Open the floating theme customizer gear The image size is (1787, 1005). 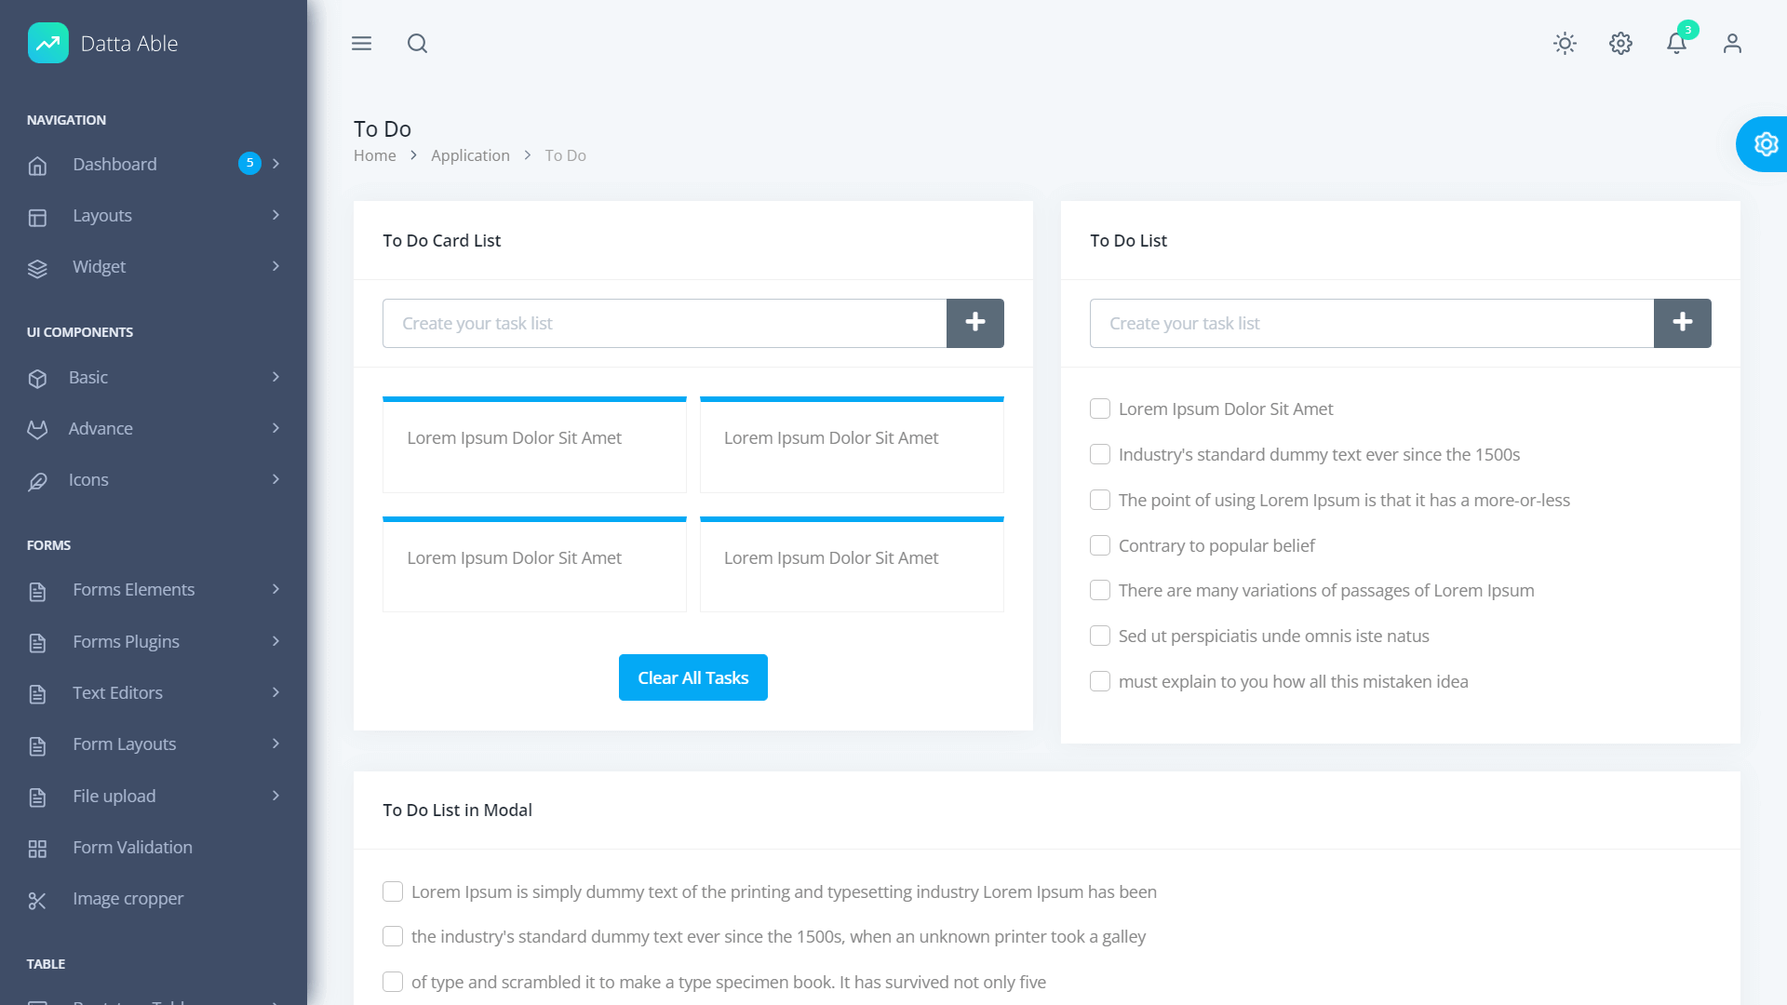click(x=1767, y=144)
